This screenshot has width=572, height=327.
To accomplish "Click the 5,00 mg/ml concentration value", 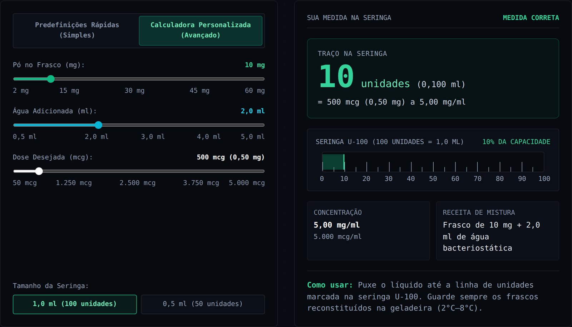I will coord(337,225).
